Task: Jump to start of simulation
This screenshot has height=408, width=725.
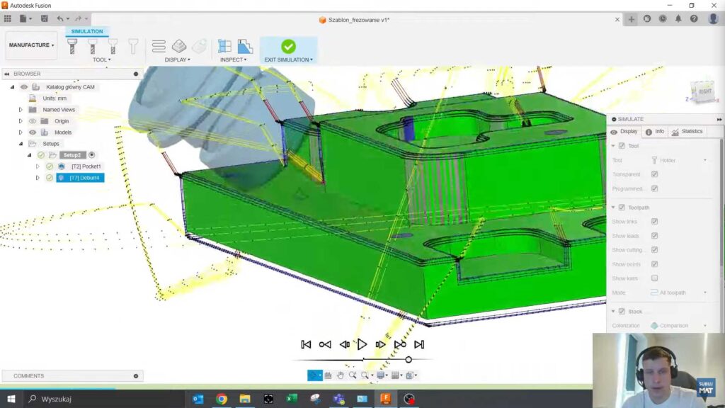Action: [x=306, y=344]
